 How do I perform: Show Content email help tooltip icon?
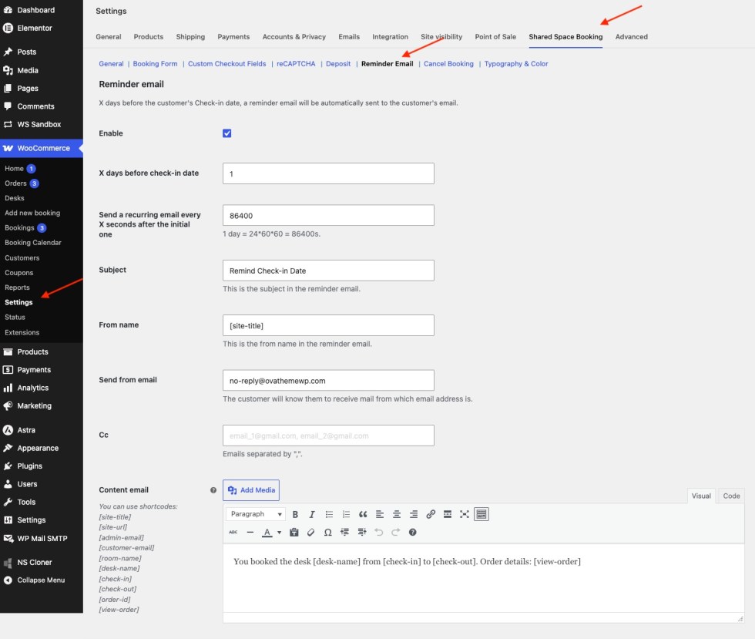(213, 490)
